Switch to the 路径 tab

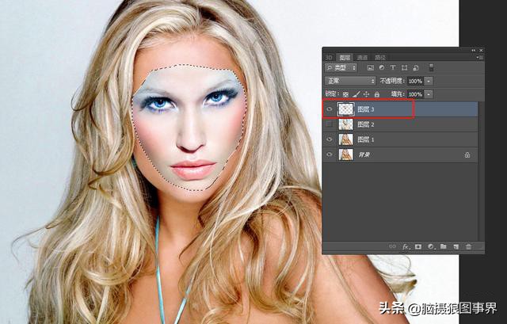coord(380,57)
